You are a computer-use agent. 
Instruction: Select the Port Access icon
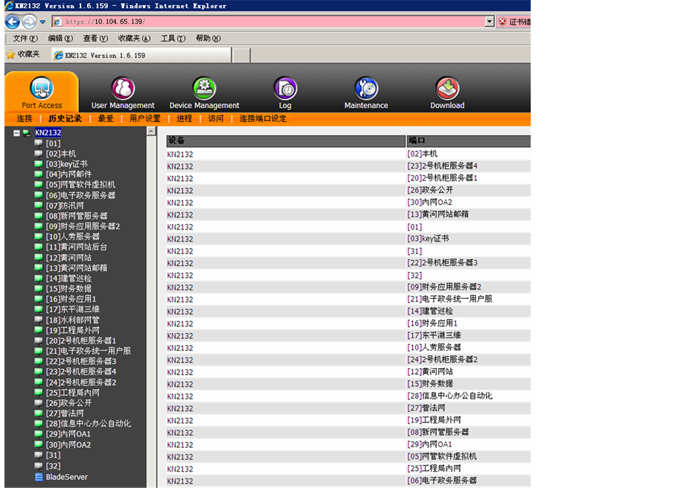41,89
